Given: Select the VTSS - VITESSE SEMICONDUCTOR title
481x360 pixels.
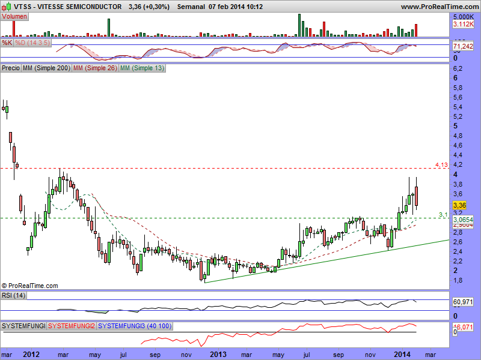Looking at the screenshot, I should 68,7.
